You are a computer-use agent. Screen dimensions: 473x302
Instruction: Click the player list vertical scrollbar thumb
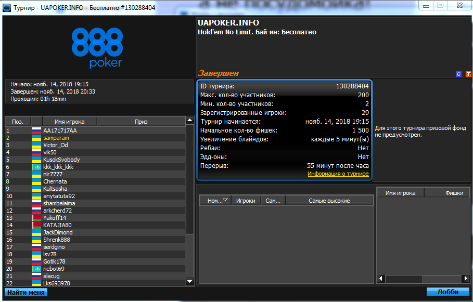tap(190, 179)
